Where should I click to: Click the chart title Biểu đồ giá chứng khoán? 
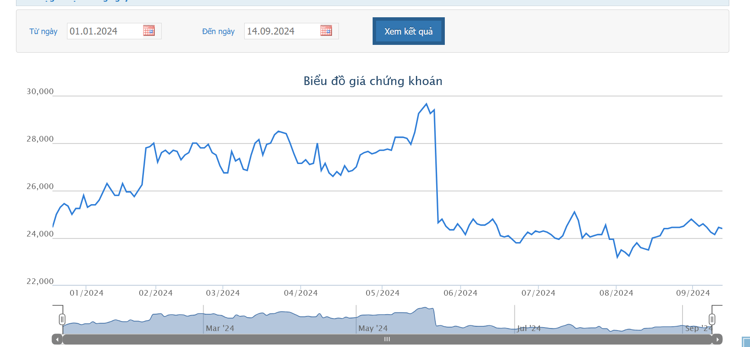pyautogui.click(x=373, y=81)
